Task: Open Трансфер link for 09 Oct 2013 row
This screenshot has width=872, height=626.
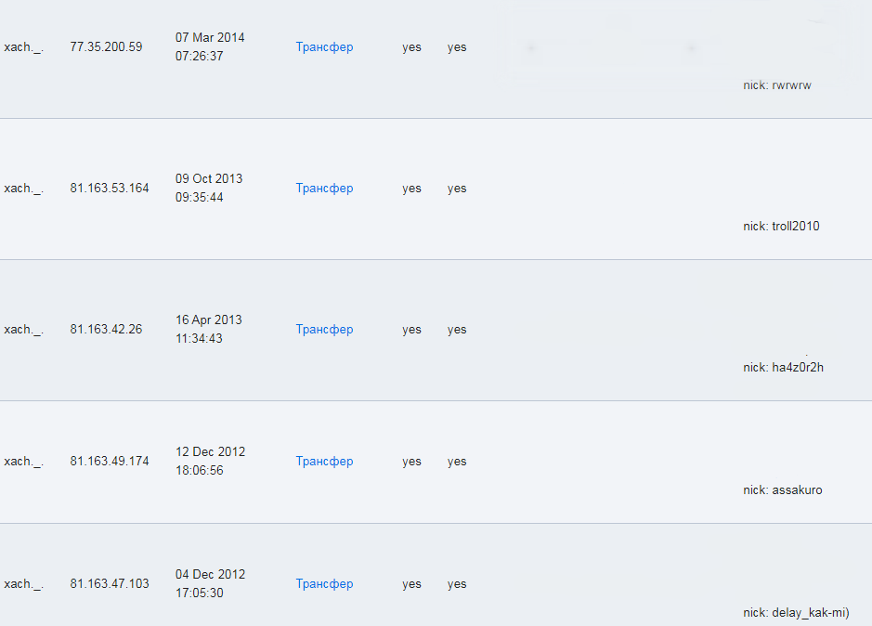Action: click(x=324, y=189)
